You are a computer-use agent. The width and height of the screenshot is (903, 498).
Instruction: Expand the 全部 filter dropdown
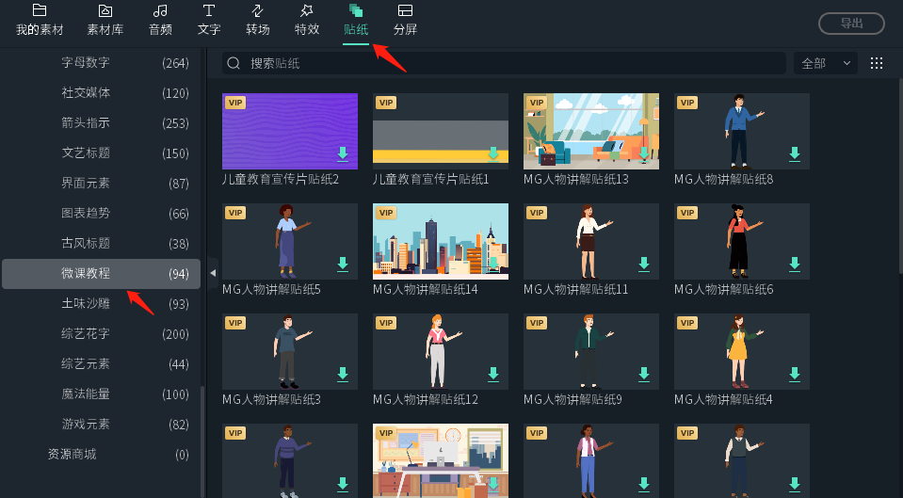pos(826,63)
